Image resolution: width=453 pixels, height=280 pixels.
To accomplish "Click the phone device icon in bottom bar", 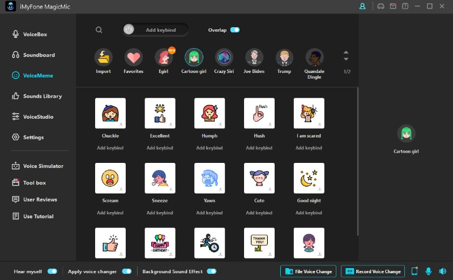I will coord(414,271).
